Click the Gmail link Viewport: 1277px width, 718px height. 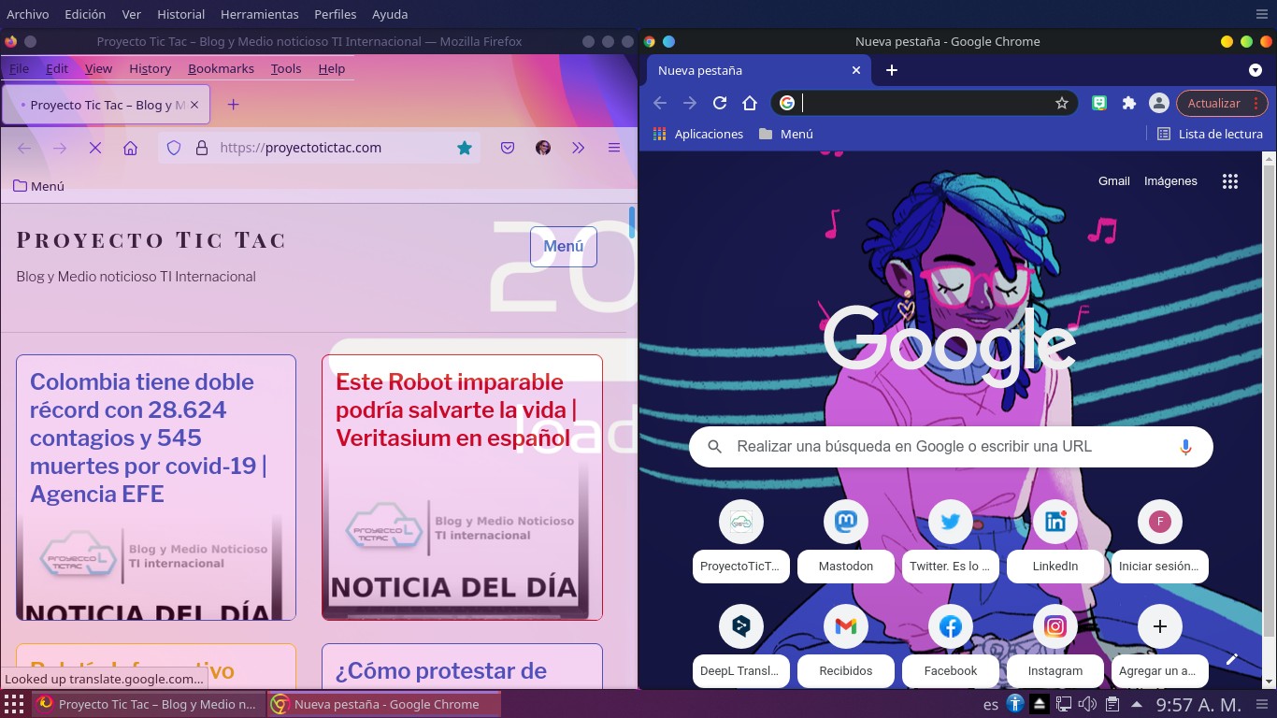click(1113, 181)
